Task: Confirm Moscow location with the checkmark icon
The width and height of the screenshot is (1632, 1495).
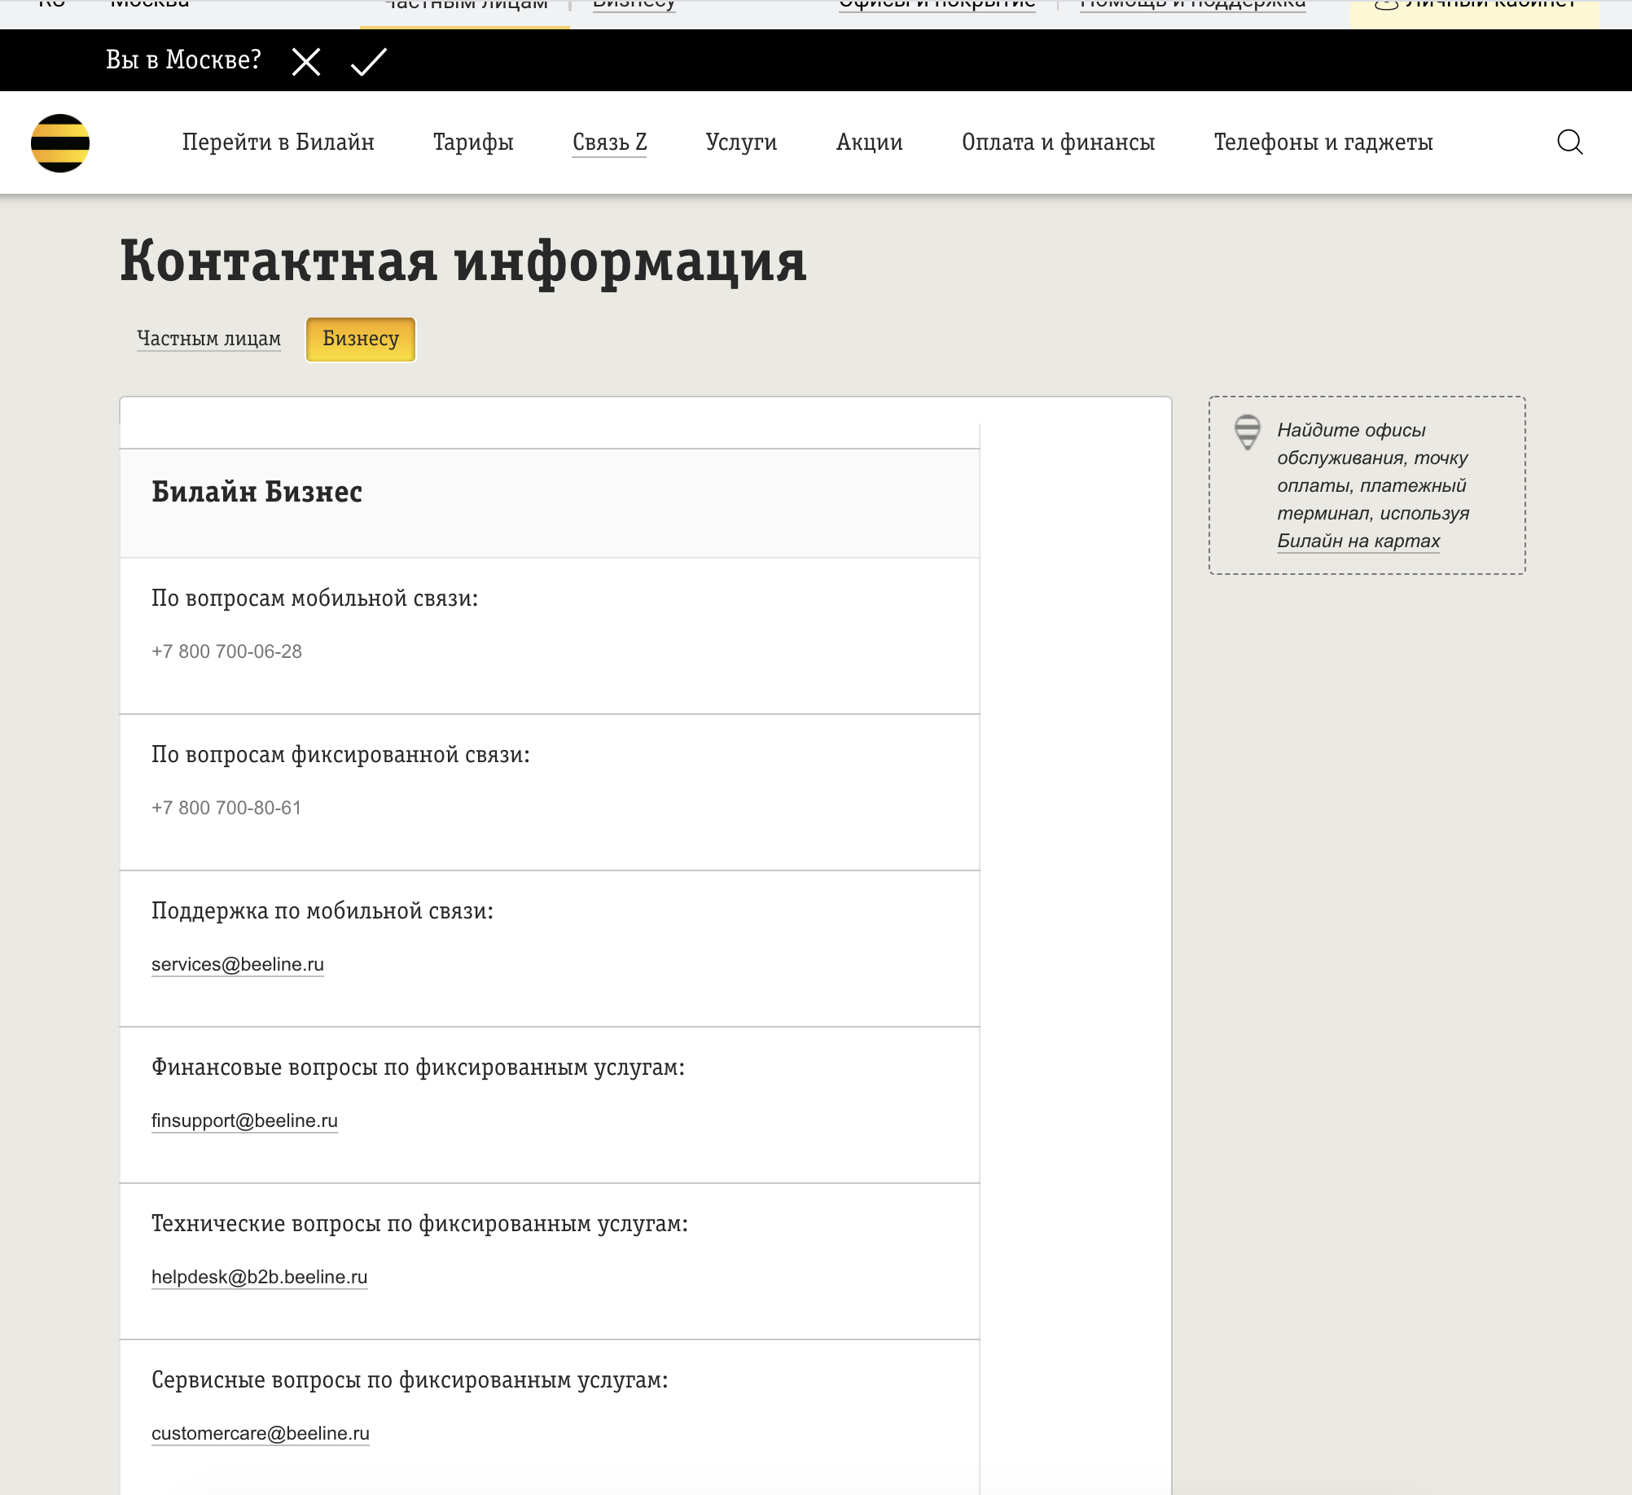Action: pos(368,60)
